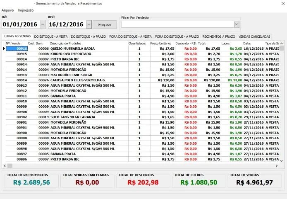
Task: Open the Arquivo menu
Action: 7,10
